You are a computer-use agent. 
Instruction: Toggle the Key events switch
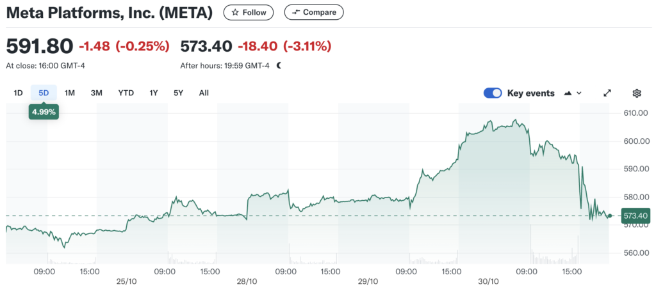[x=493, y=93]
